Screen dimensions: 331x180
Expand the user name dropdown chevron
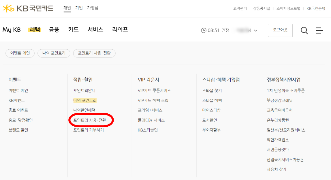[256, 30]
